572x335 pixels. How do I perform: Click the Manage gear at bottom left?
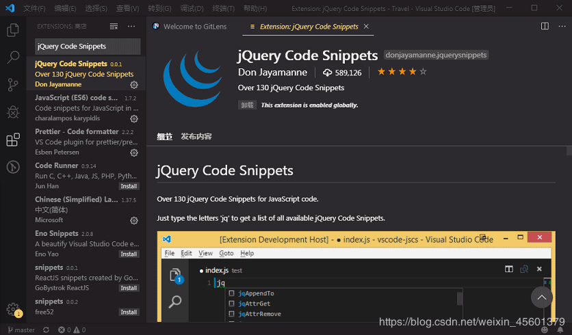(12, 310)
